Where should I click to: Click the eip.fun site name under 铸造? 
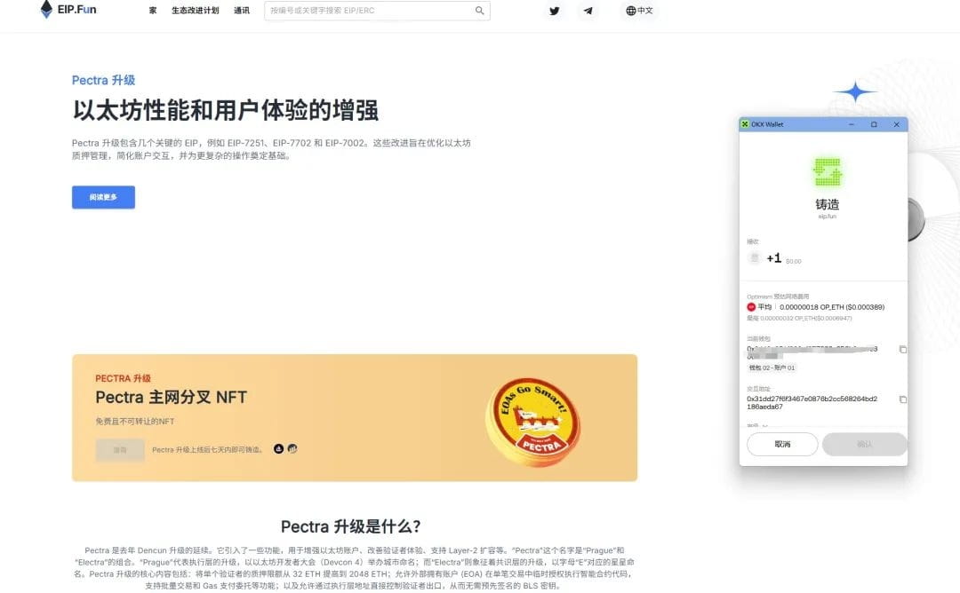click(828, 217)
